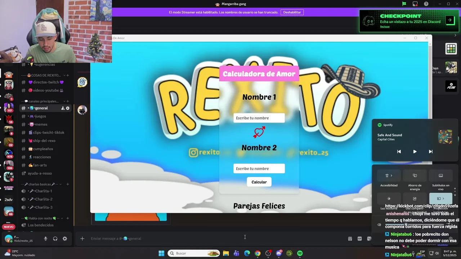Click the Safe And Sound album art
The width and height of the screenshot is (461, 259).
point(445,137)
